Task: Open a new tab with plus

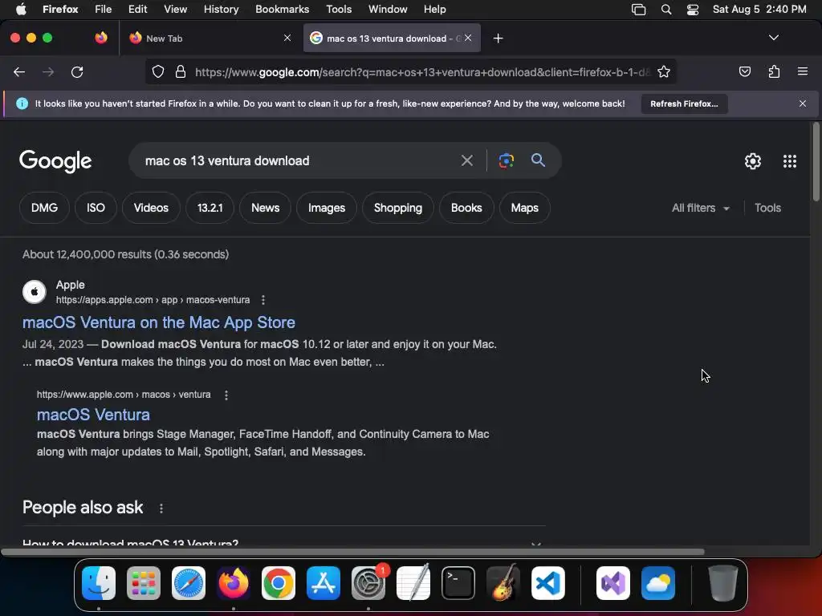Action: click(x=498, y=38)
